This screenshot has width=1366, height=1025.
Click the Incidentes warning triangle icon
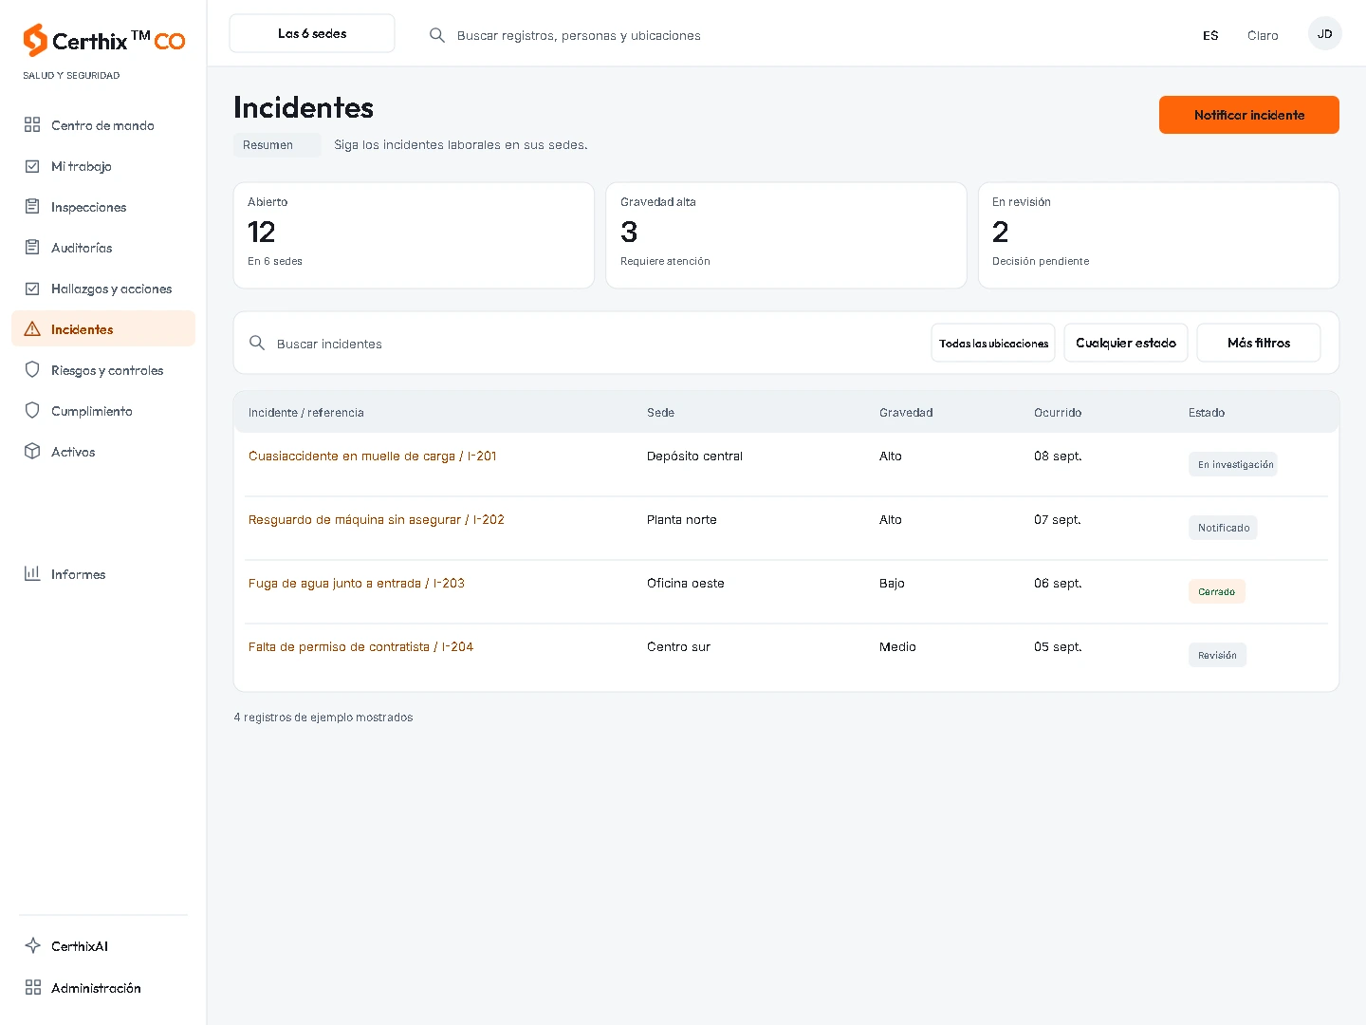pos(32,329)
